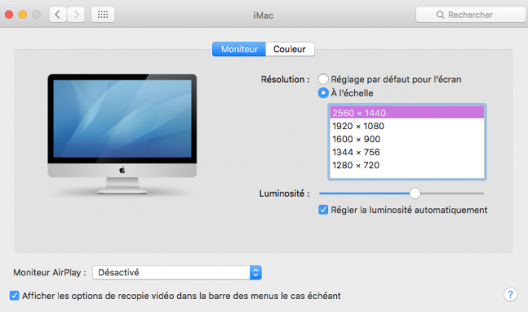Switch to the Couleur tab
Screen dimensions: 528x312
(290, 50)
